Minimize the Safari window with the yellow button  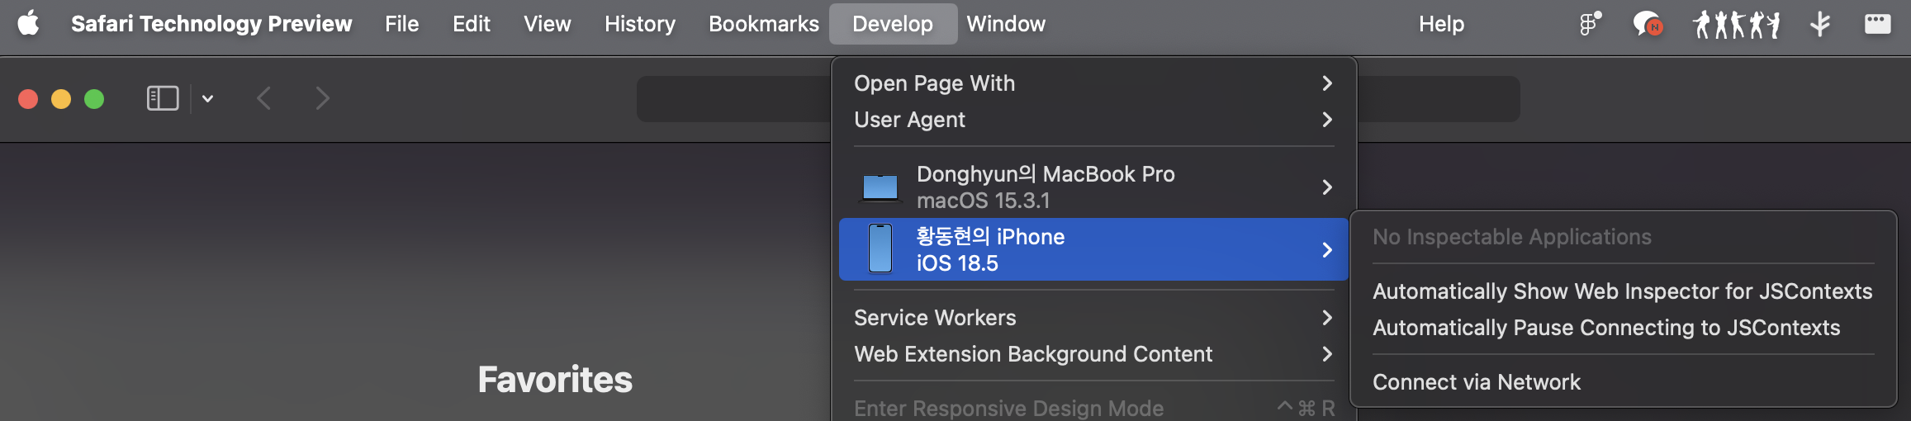[x=61, y=99]
